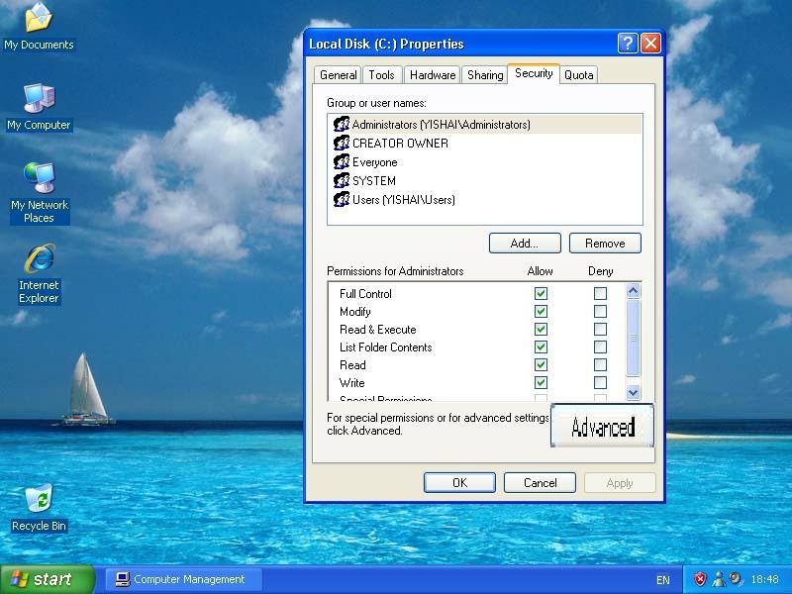Click the Help question mark button
The image size is (792, 594).
[628, 44]
